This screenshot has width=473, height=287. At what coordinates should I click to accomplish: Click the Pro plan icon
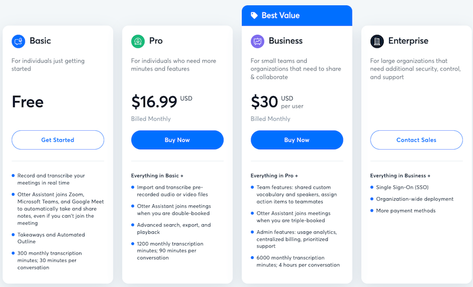(138, 41)
